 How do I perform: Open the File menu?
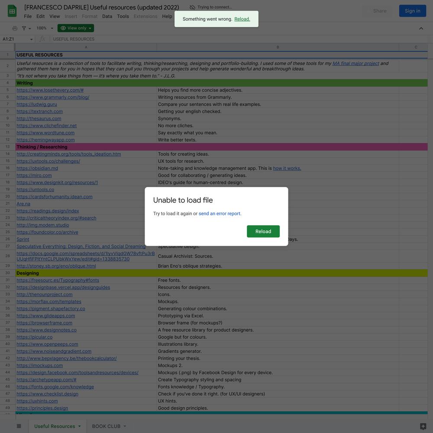28,16
